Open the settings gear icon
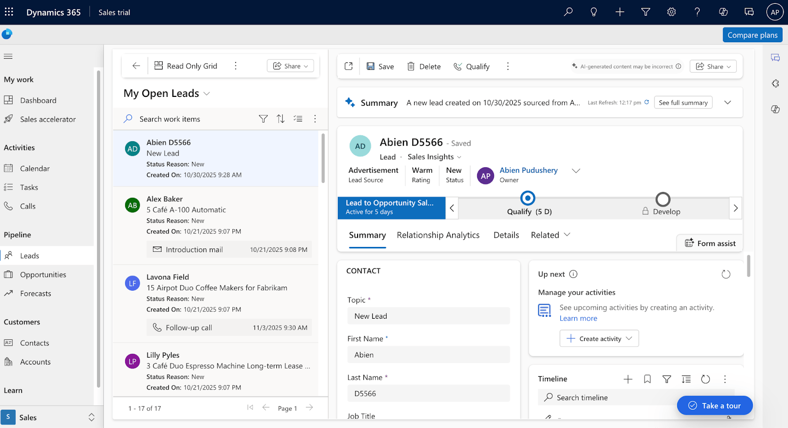788x428 pixels. [671, 12]
